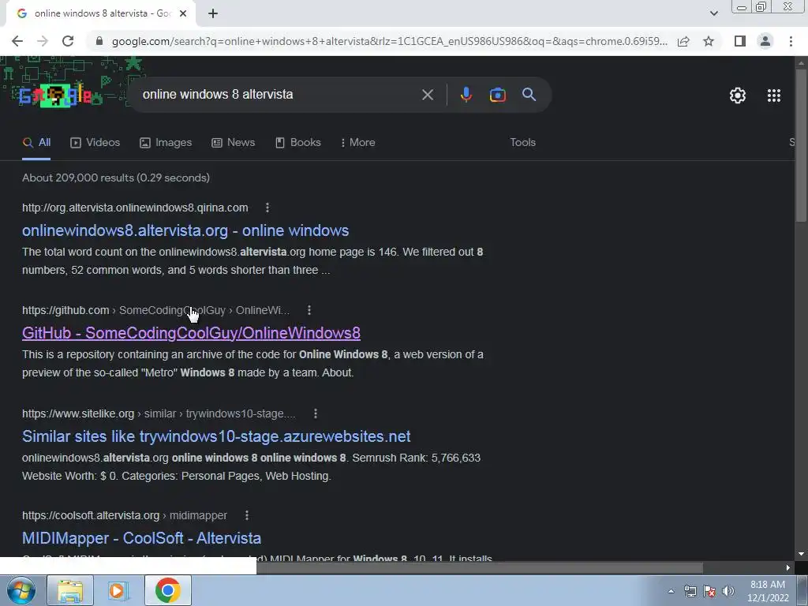The image size is (808, 606).
Task: View site info via the padlock icon
Action: 99,41
